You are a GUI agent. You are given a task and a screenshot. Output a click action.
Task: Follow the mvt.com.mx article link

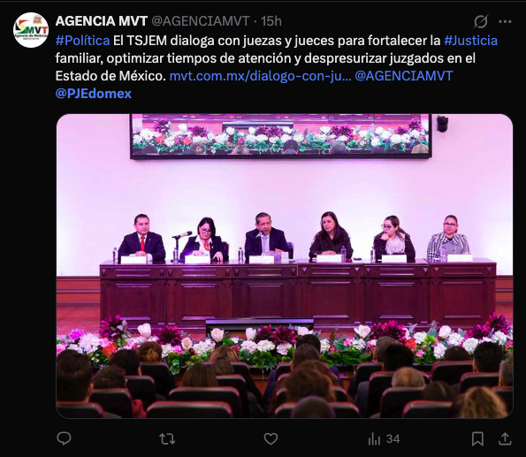(x=260, y=76)
